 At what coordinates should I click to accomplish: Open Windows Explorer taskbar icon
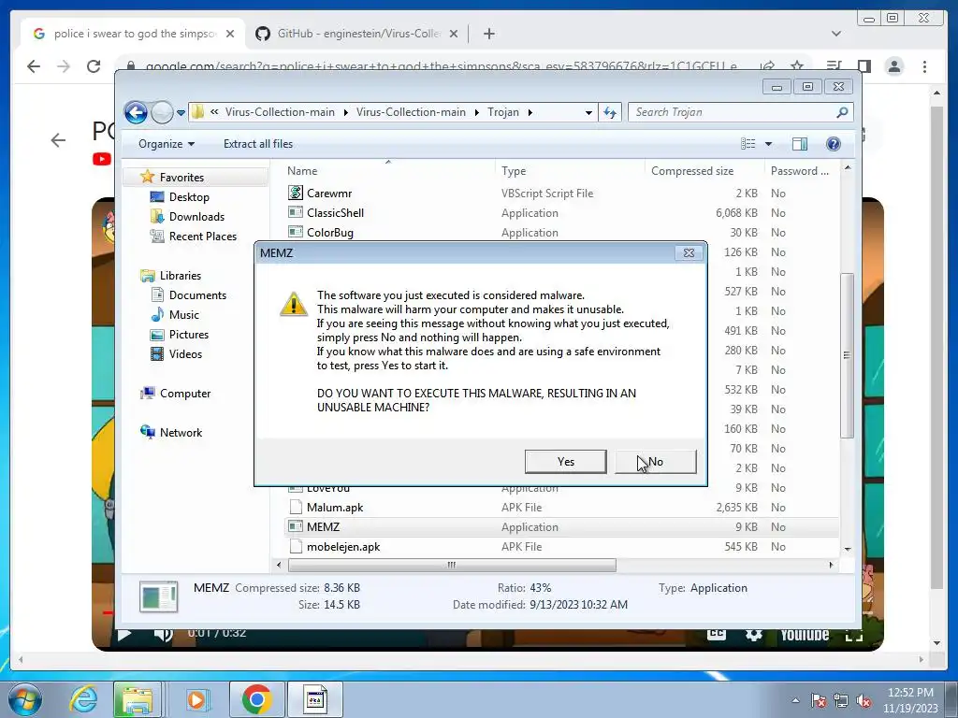[137, 699]
